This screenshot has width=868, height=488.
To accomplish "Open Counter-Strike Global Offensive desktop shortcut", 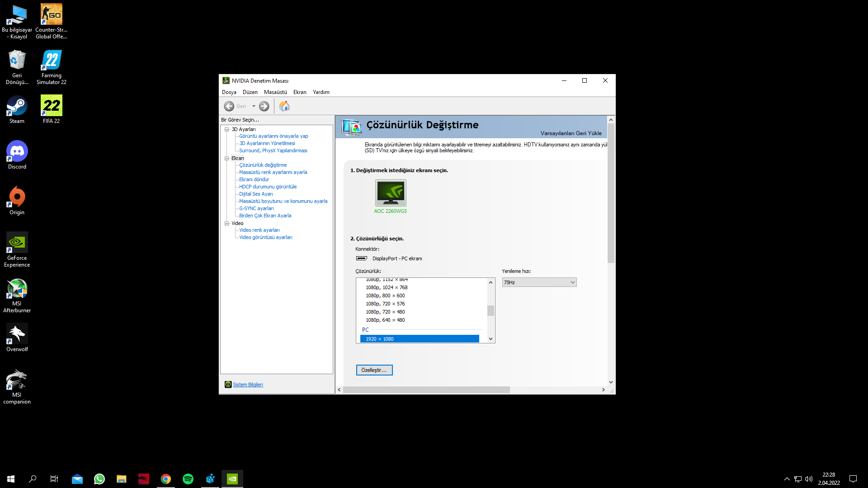I will 52,21.
